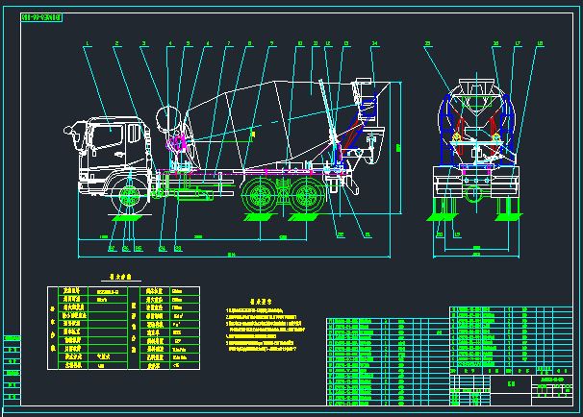Viewport: 583px width, 417px height.
Task: Click the rear axle differential in the rear view
Action: pyautogui.click(x=473, y=193)
